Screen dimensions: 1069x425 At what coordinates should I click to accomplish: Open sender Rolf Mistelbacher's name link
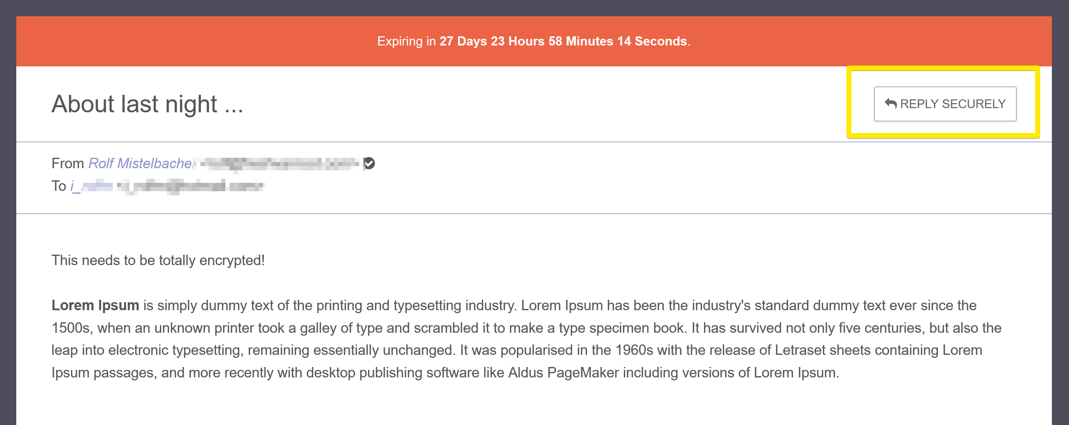pyautogui.click(x=141, y=163)
